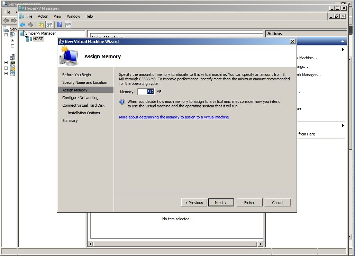Click the Previous button in the wizard
The width and height of the screenshot is (355, 257).
pyautogui.click(x=194, y=203)
